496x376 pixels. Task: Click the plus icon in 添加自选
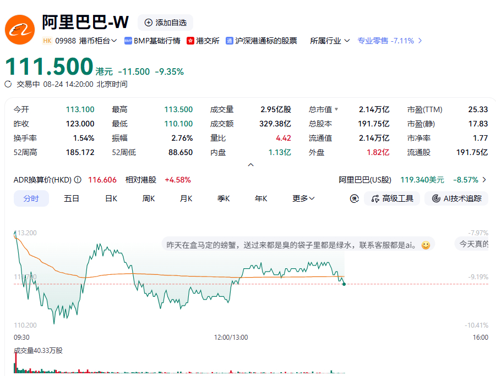pos(148,23)
